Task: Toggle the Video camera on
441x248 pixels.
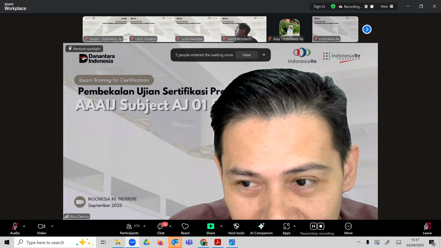Action: (x=42, y=228)
